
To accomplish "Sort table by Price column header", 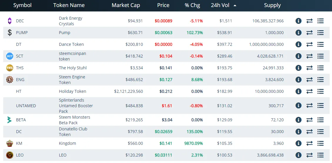I will [x=163, y=5].
